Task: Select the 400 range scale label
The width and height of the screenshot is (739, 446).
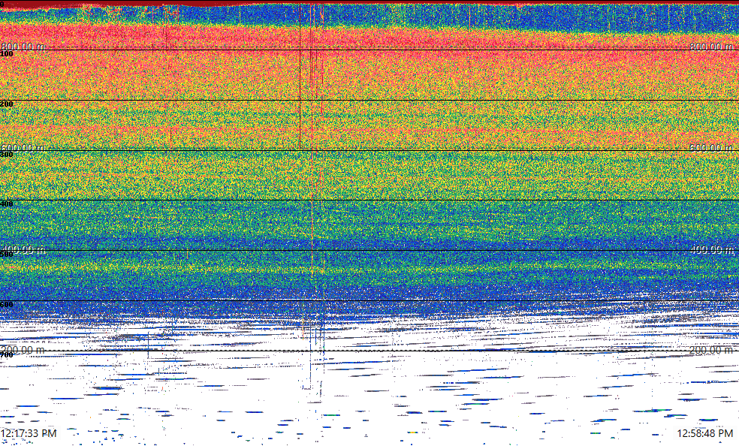Action: click(7, 204)
